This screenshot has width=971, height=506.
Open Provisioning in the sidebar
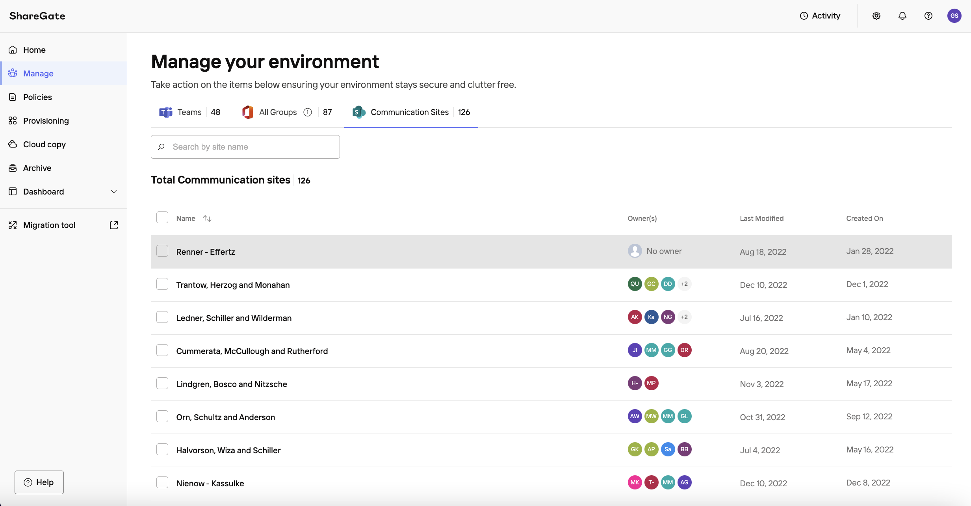coord(63,120)
